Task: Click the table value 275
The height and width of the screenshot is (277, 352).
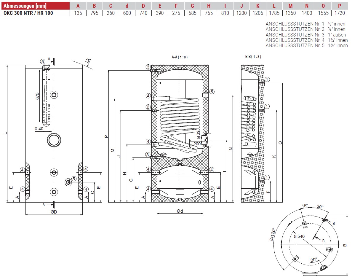Action: click(176, 13)
